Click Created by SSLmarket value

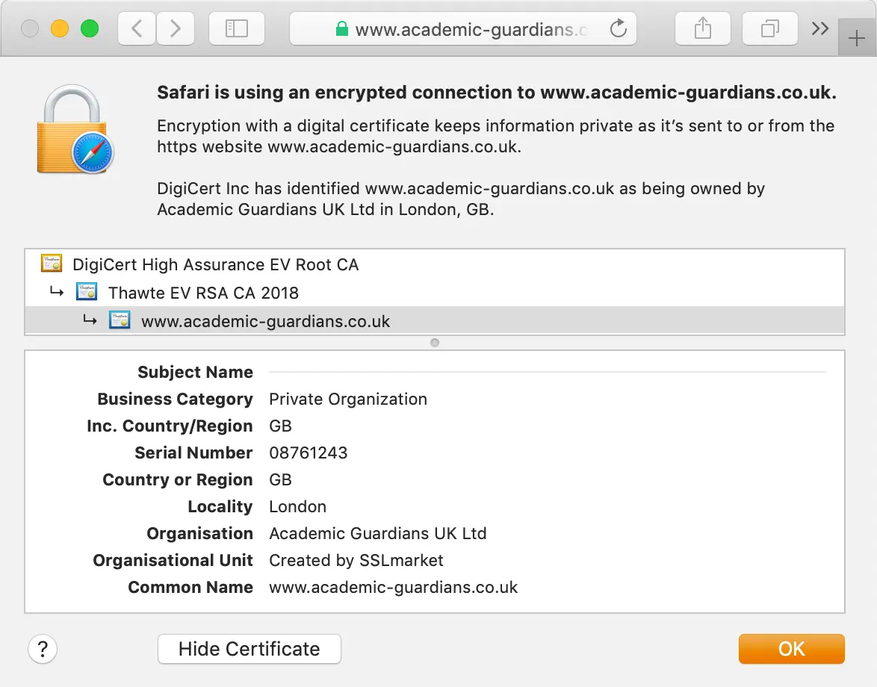click(x=356, y=560)
